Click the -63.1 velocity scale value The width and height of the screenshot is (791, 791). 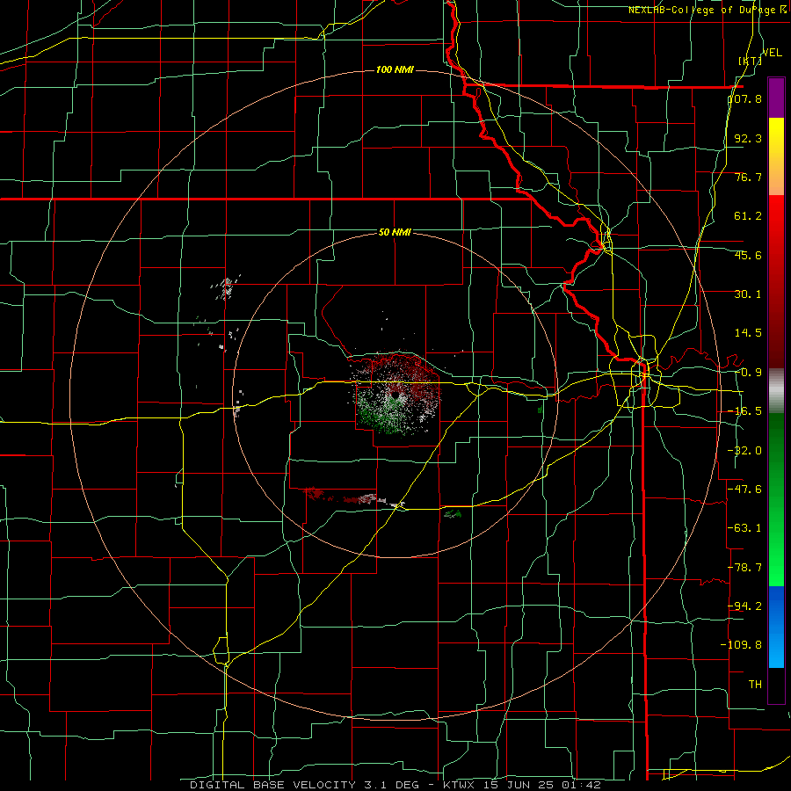tap(745, 528)
